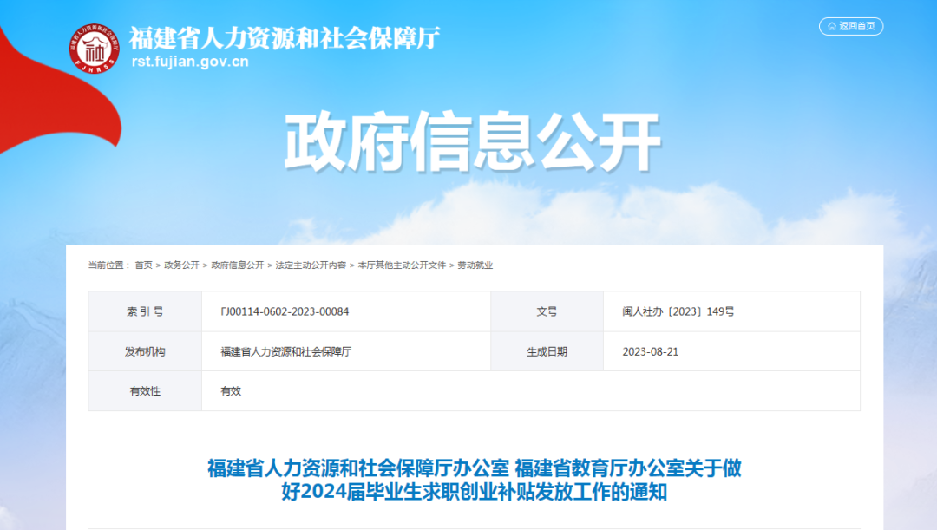The height and width of the screenshot is (530, 937).
Task: Click the 文号 field label
Action: tap(548, 311)
